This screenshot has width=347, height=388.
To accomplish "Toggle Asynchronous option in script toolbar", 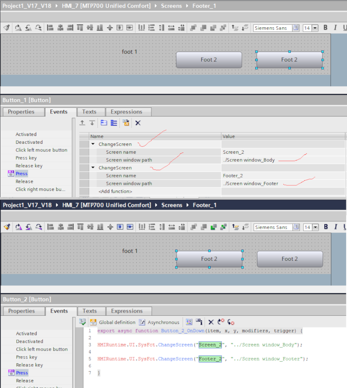I will point(159,322).
